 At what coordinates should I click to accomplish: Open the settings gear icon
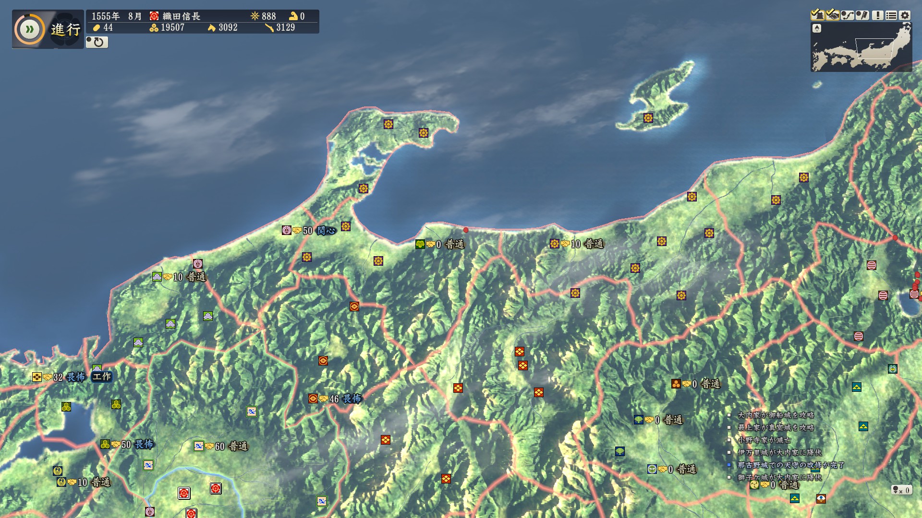[905, 15]
